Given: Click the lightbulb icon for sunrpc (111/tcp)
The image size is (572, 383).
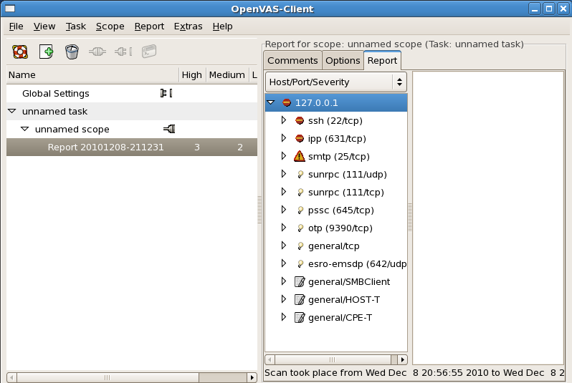Looking at the screenshot, I should [x=300, y=192].
